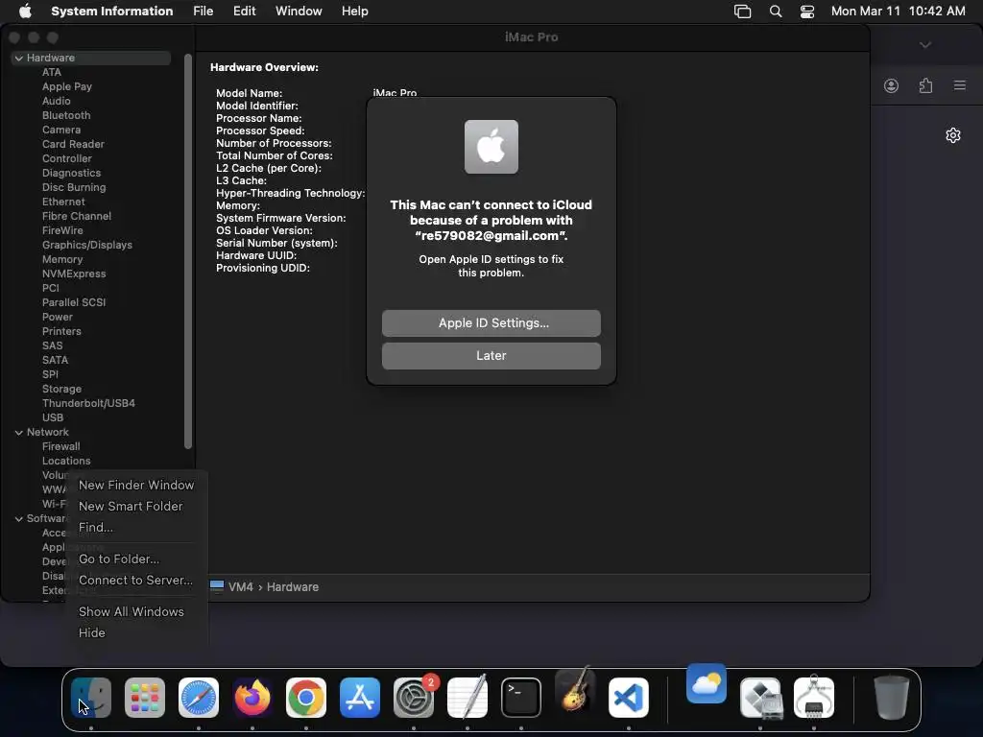Open the Trash in the dock
983x737 pixels.
pyautogui.click(x=891, y=698)
